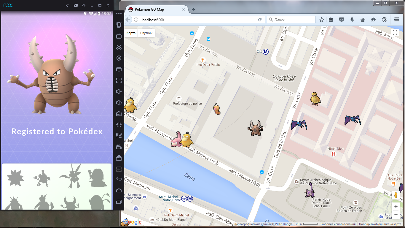Reload the localhost page in Firefox
Image resolution: width=405 pixels, height=228 pixels.
(260, 20)
